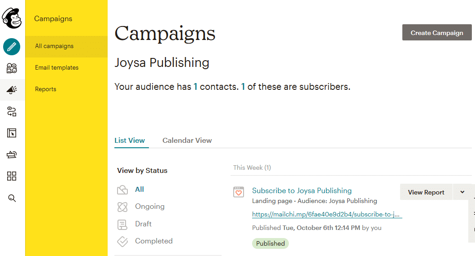The height and width of the screenshot is (256, 475).
Task: Click the Ongoing status icon
Action: (122, 207)
